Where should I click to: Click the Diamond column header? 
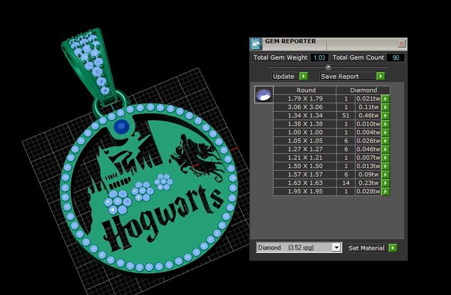click(x=363, y=90)
